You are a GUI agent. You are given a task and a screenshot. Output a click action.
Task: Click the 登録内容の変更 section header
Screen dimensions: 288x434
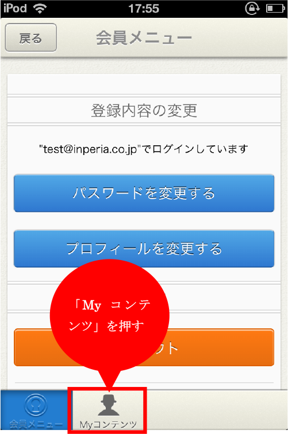144,111
